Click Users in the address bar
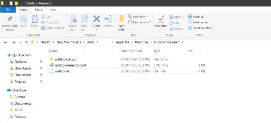This screenshot has height=123, width=271. click(91, 42)
